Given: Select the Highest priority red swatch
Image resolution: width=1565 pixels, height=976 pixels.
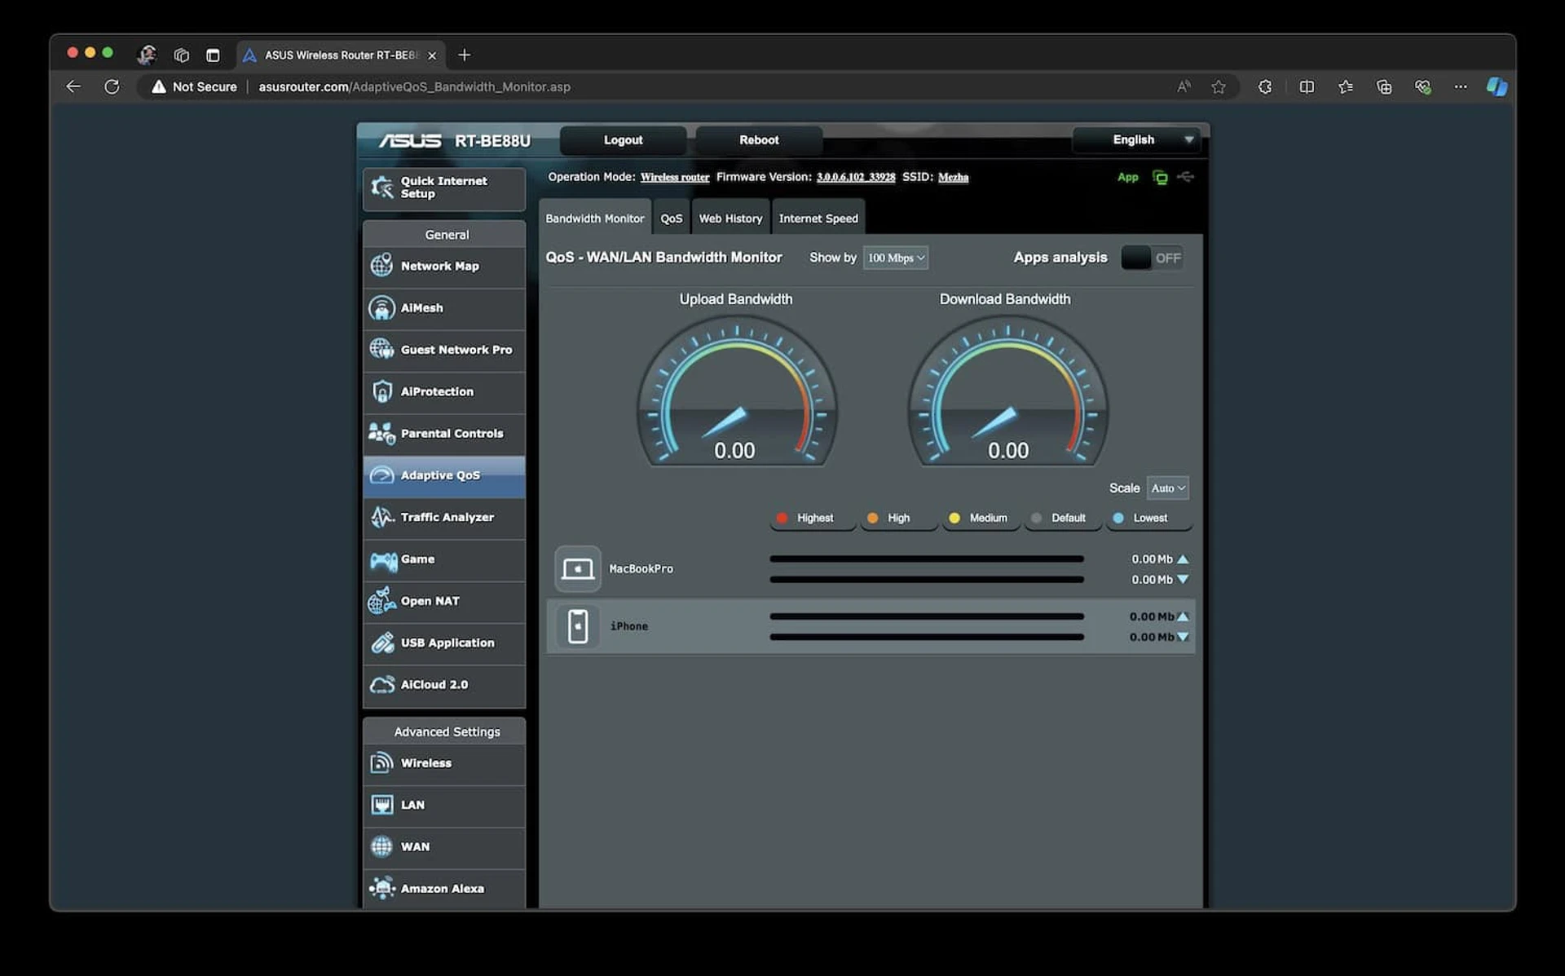Looking at the screenshot, I should (782, 518).
